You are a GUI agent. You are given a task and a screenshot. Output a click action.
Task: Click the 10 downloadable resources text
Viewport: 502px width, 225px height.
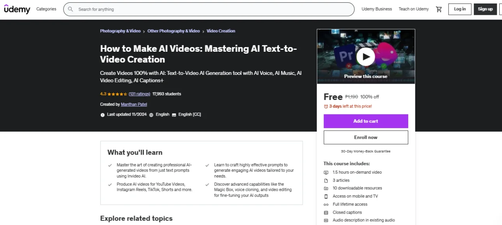[357, 188]
